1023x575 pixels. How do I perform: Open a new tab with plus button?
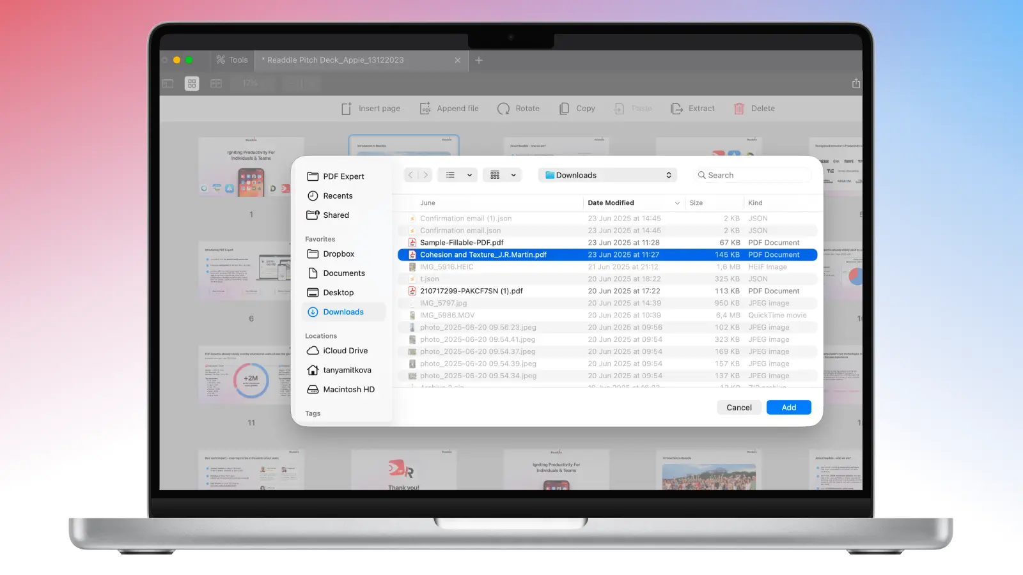coord(479,60)
